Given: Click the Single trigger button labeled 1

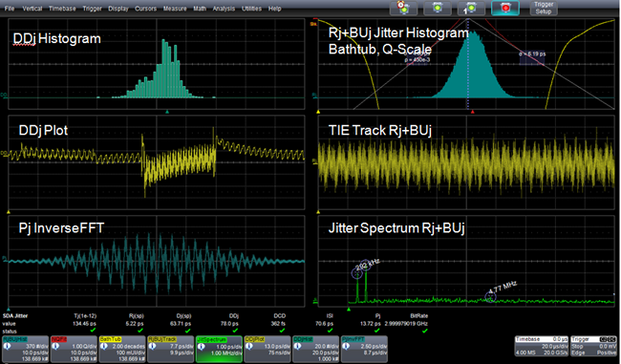Looking at the screenshot, I should point(471,8).
